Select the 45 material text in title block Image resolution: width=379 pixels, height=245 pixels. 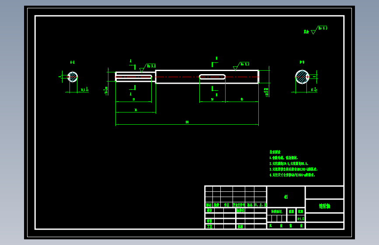(x=286, y=197)
